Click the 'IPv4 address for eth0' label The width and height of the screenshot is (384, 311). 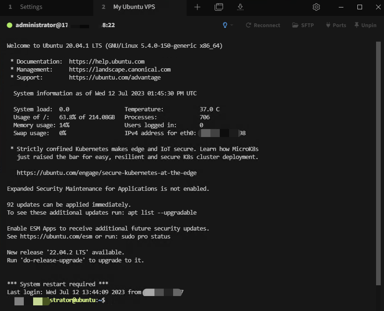point(160,133)
